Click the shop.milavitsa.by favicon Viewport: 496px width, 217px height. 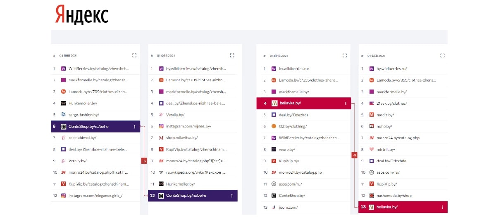162,138
